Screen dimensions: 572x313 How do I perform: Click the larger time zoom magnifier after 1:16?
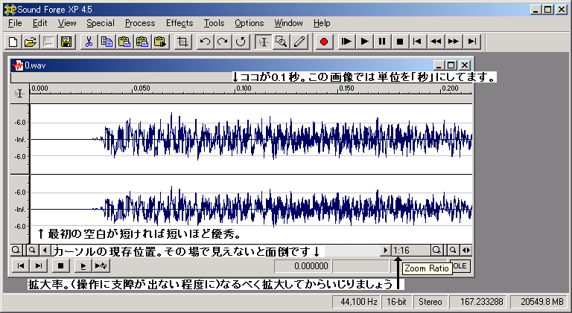[x=436, y=251]
